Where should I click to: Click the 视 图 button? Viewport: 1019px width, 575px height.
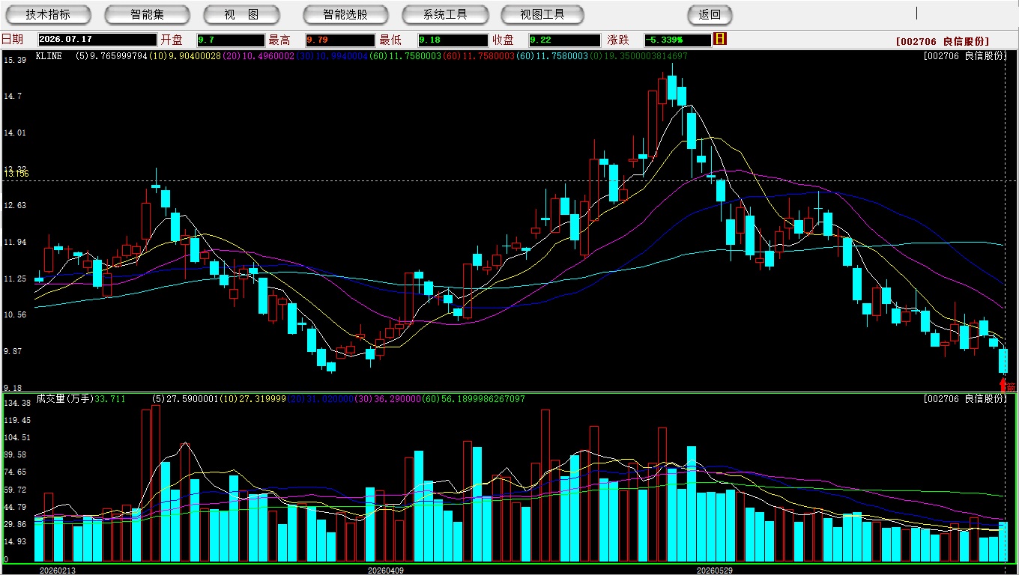pyautogui.click(x=241, y=14)
